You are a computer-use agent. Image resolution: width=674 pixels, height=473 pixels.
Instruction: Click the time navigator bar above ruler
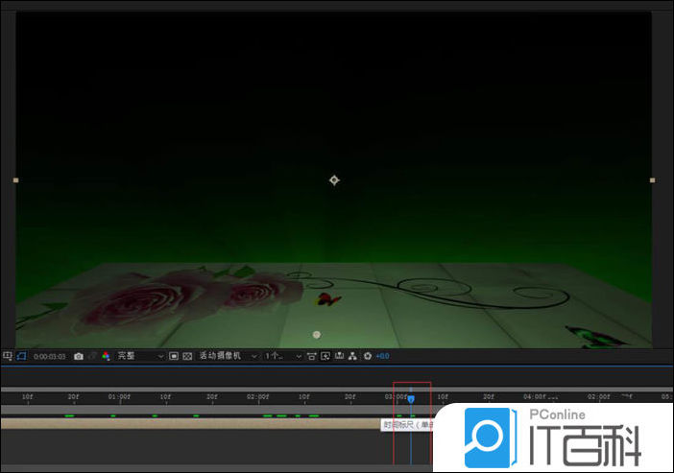(x=337, y=390)
